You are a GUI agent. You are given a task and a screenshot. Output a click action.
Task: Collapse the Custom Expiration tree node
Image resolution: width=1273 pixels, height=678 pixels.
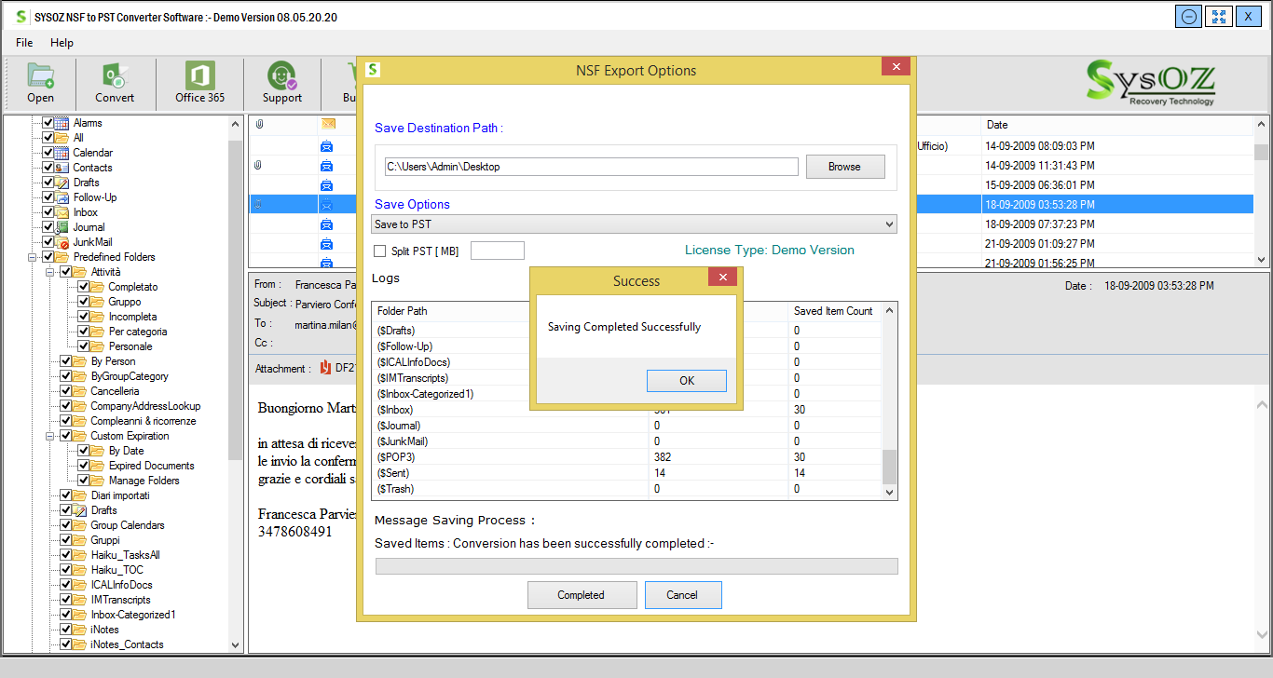(x=49, y=436)
